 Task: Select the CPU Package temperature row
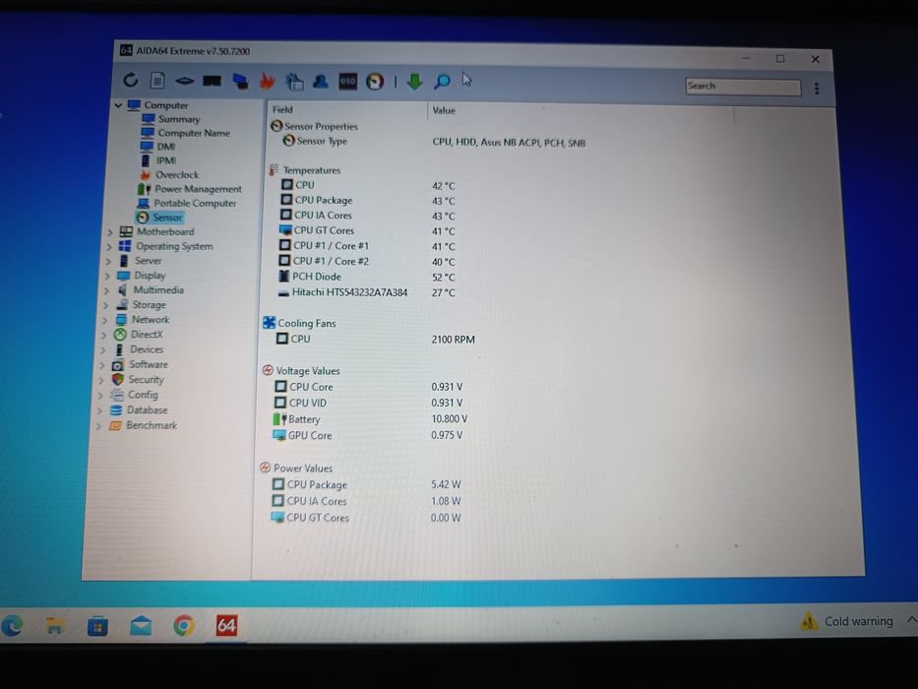pos(368,201)
